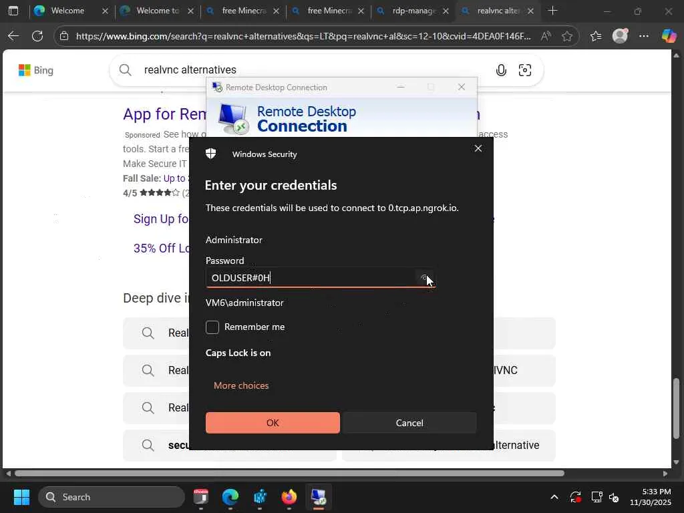Click the display network tray icon
The image size is (684, 513).
pos(596,497)
